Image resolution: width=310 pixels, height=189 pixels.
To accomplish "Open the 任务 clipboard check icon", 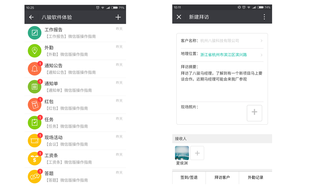I will tap(34, 122).
